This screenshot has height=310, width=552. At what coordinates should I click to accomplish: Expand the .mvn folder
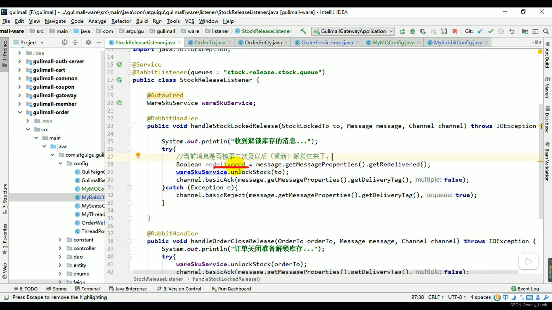[x=28, y=121]
